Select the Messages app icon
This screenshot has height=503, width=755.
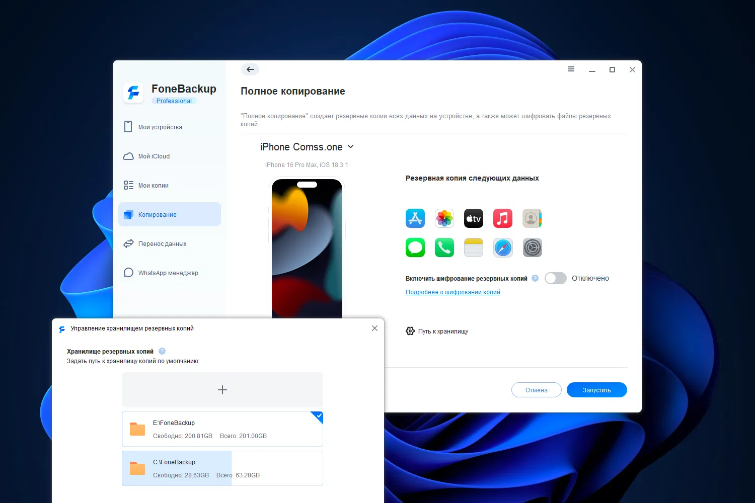coord(415,247)
